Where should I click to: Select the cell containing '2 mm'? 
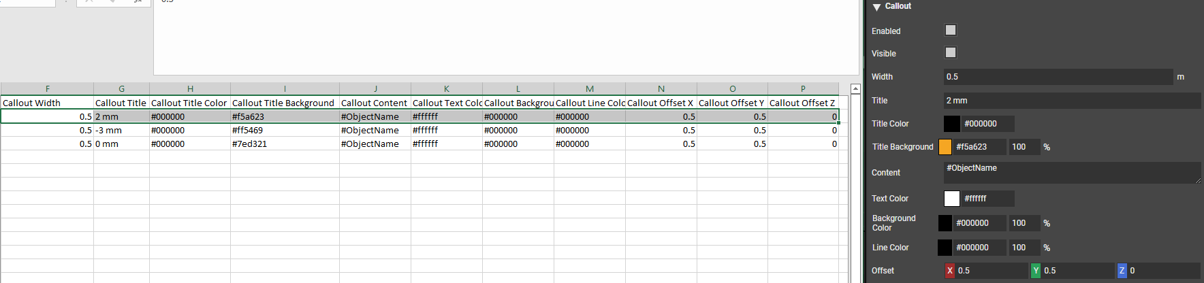pyautogui.click(x=121, y=116)
